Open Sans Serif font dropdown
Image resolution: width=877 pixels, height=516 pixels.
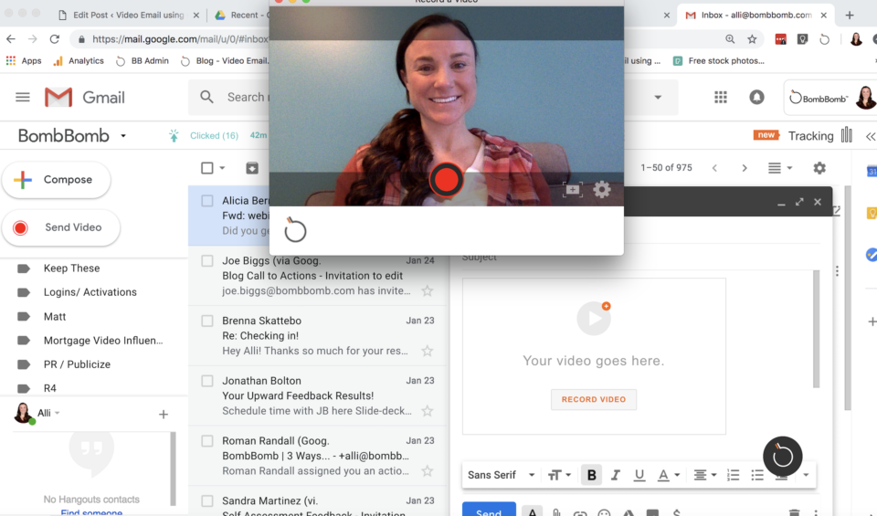coord(502,475)
